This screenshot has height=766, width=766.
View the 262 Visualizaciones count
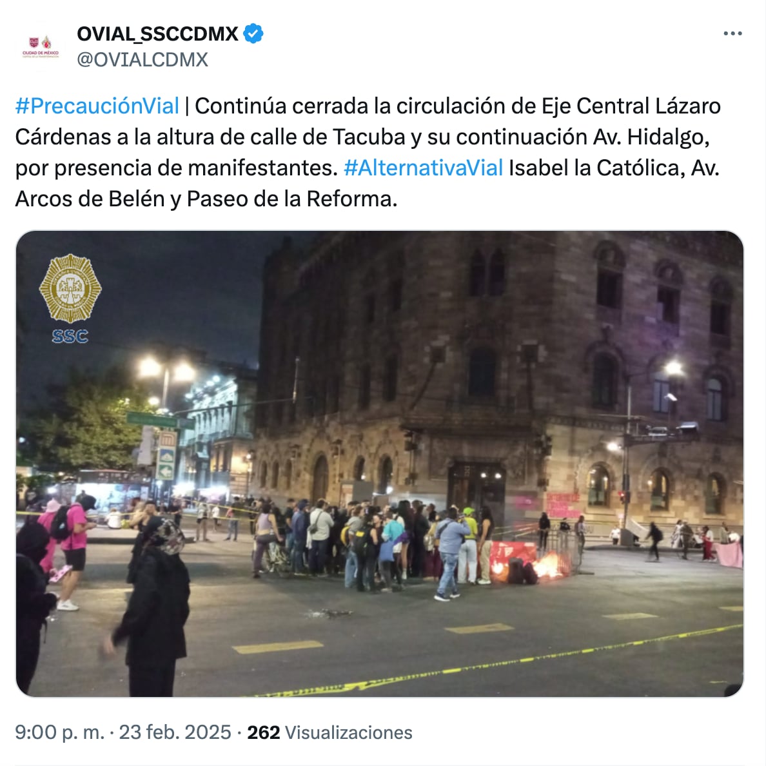(x=329, y=732)
